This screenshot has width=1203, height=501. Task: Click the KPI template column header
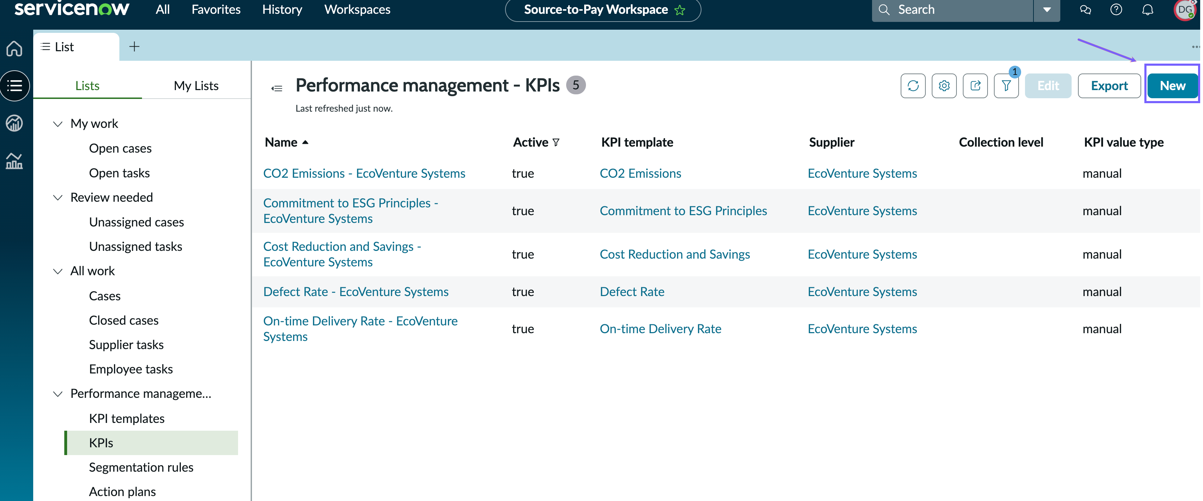(x=637, y=142)
